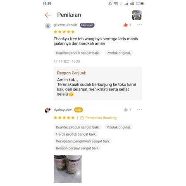Screen dimensions: 186x186
Task: Tap dyahayudee's profile photo
Action: tap(48, 110)
